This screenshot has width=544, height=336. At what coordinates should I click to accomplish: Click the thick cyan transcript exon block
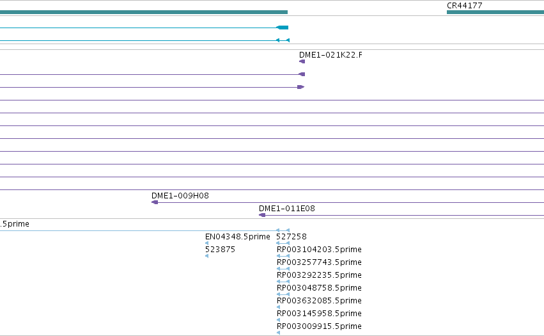tap(283, 28)
